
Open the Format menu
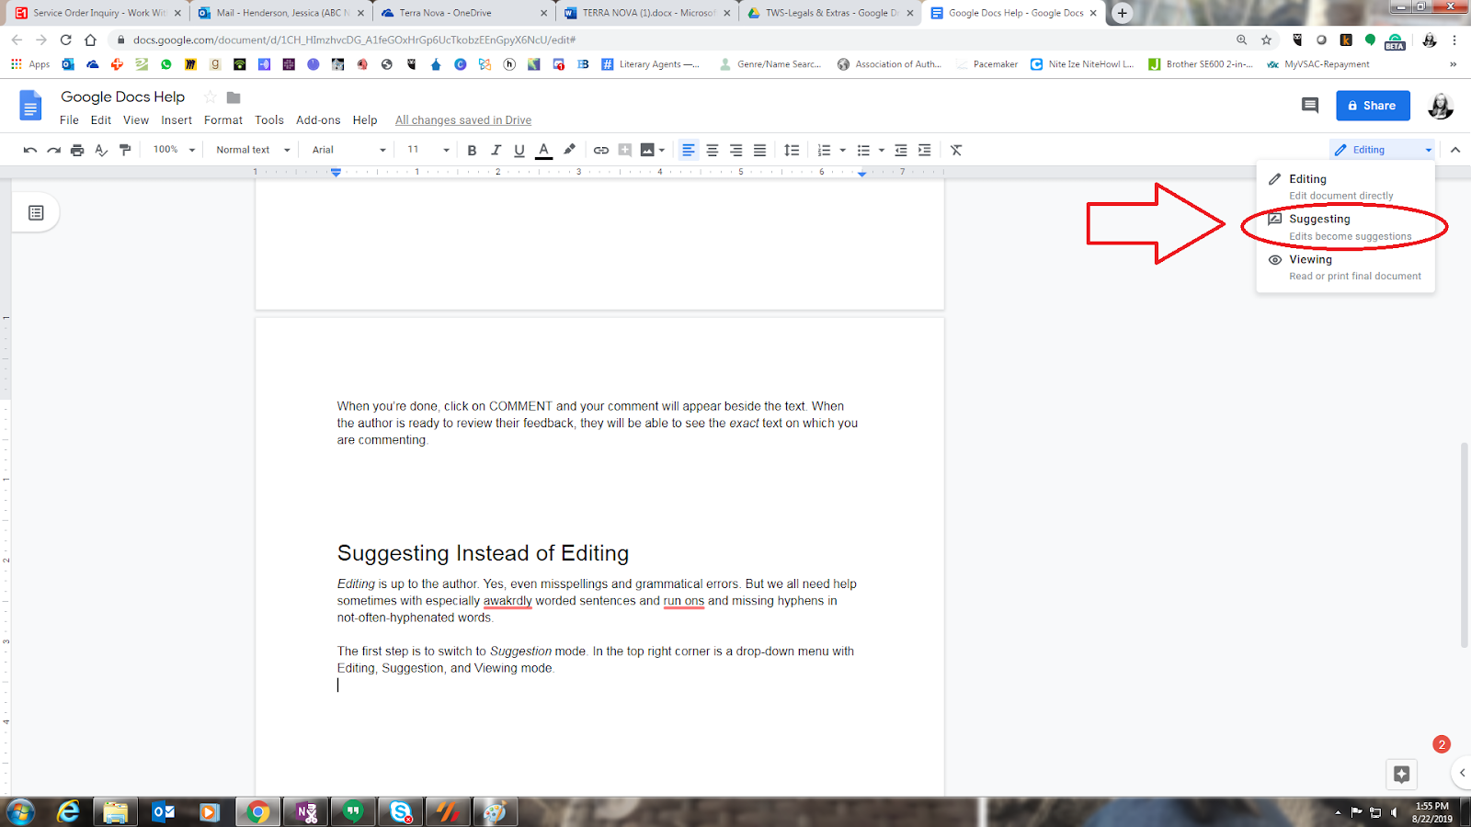coord(223,120)
